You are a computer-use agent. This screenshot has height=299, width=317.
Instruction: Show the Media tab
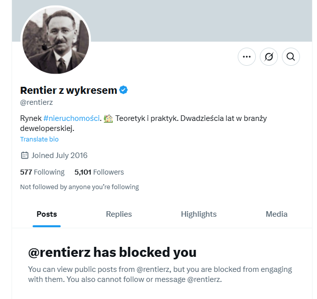click(x=276, y=214)
